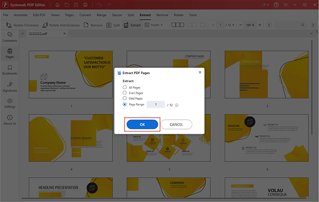Go to previous page arrow
This screenshot has height=202, width=319.
[213, 25]
